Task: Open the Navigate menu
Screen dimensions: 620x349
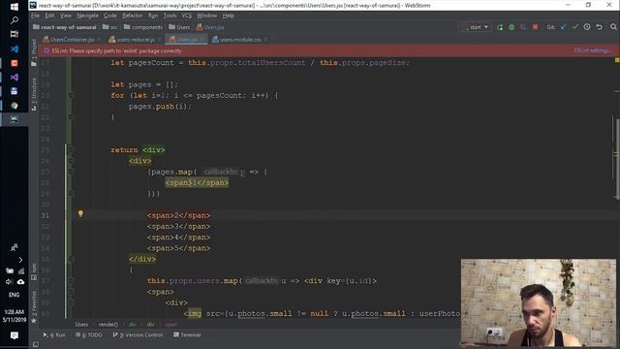Action: 87,16
